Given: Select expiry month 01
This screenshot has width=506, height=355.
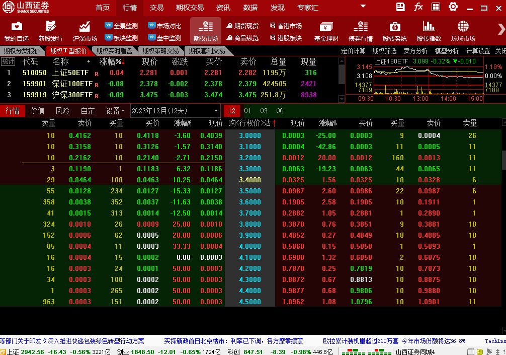Looking at the screenshot, I should (x=247, y=111).
